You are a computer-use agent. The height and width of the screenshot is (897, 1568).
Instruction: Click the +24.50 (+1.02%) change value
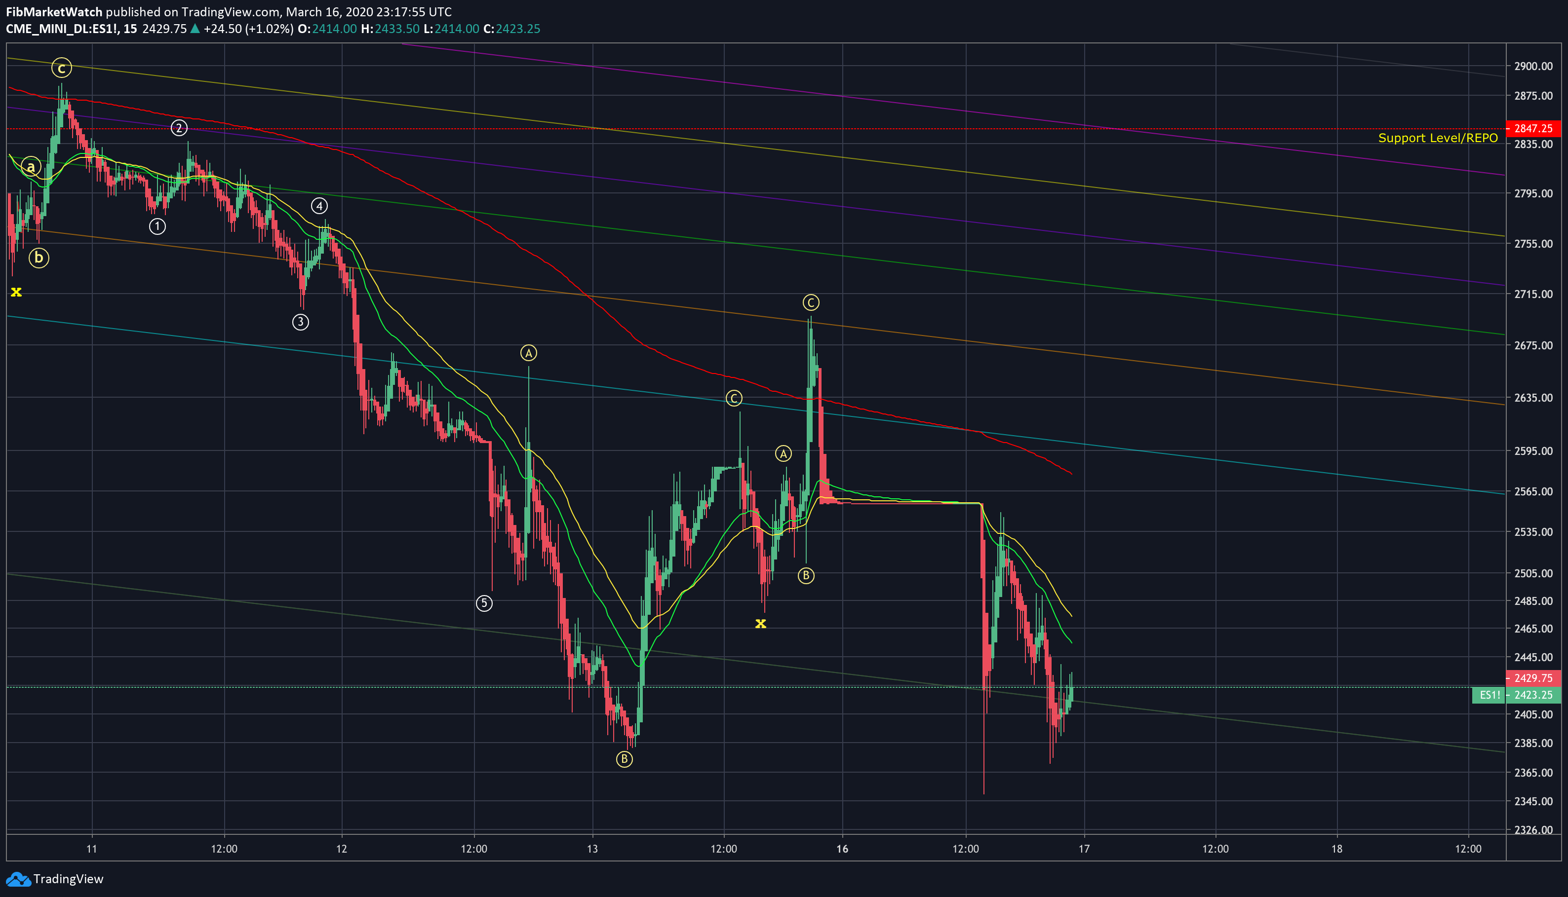pyautogui.click(x=248, y=29)
